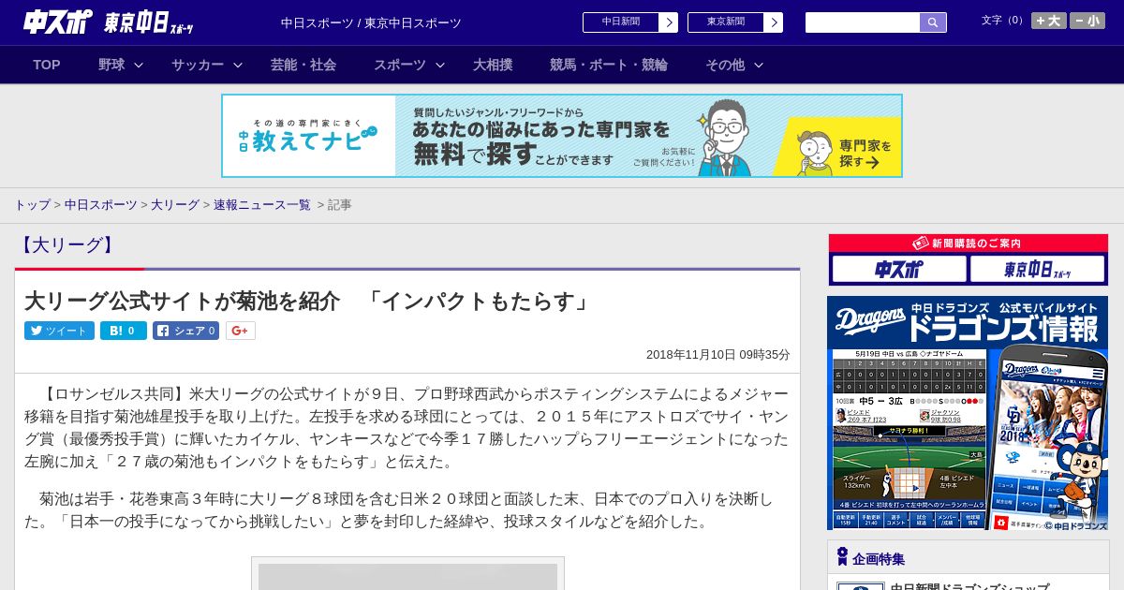Expand the その他 dropdown chevron
Viewport: 1124px width, 590px height.
point(759,65)
